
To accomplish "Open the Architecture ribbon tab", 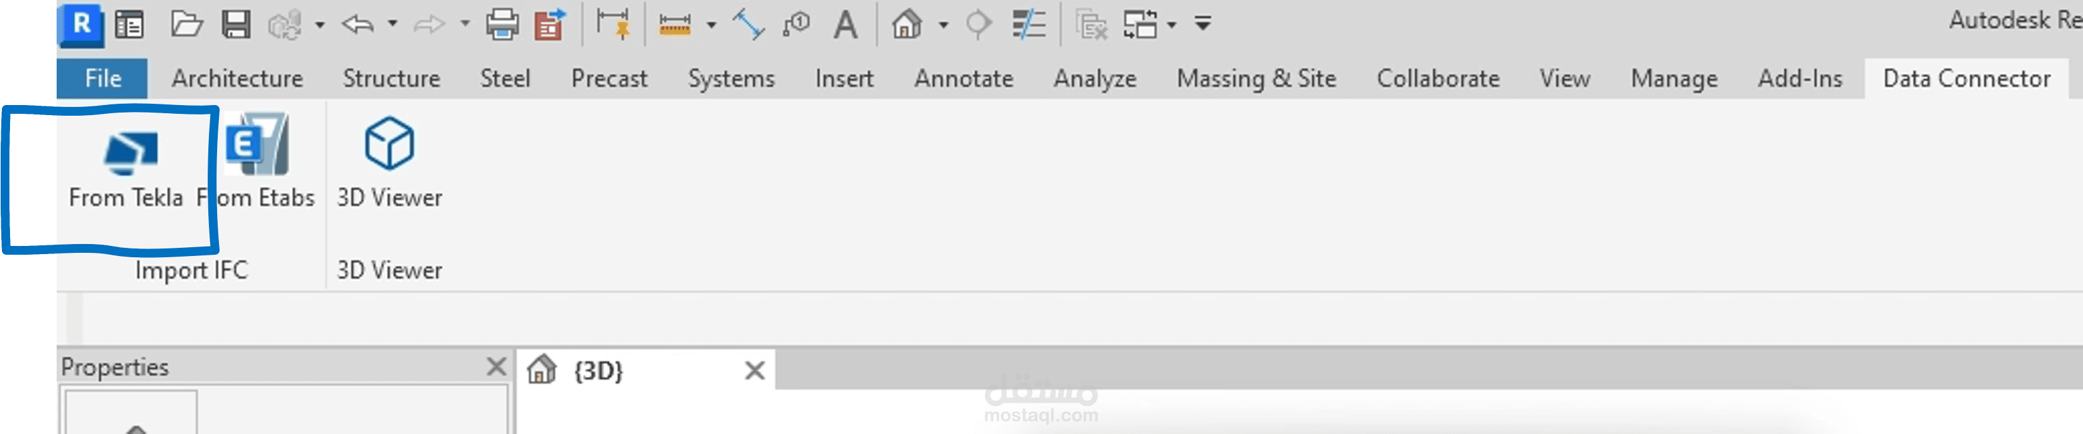I will pos(237,79).
